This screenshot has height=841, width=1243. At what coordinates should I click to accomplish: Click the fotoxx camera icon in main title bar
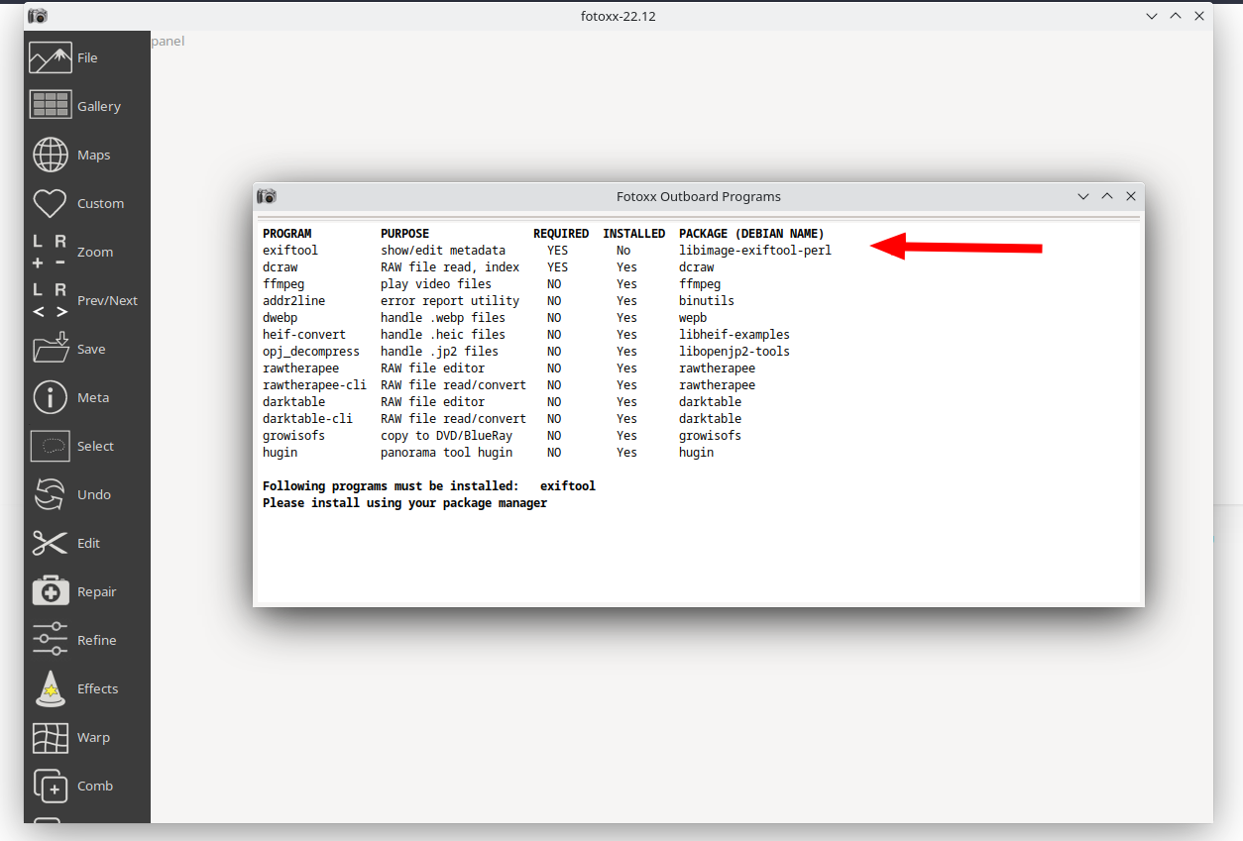(38, 16)
